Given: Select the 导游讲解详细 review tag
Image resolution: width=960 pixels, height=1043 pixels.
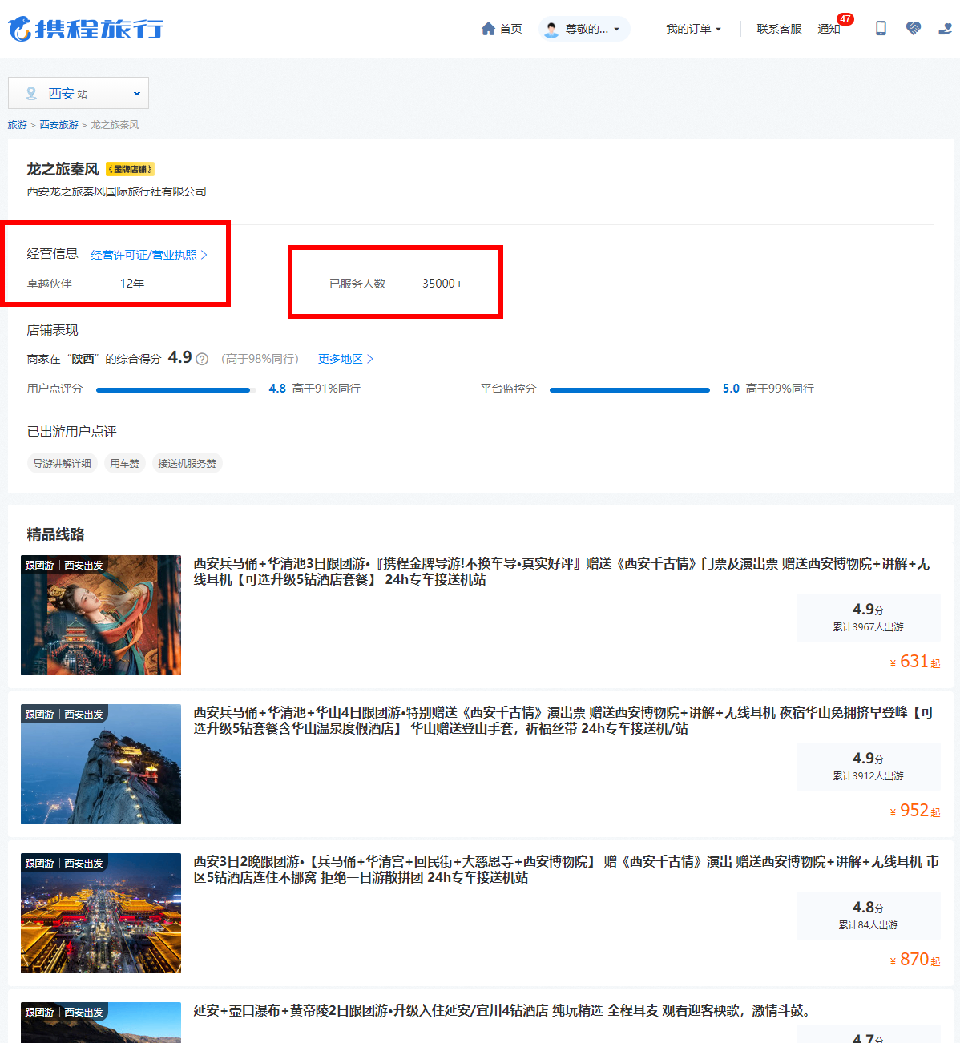Looking at the screenshot, I should click(62, 463).
